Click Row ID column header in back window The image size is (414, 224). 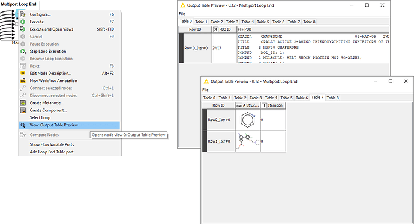tap(195, 29)
